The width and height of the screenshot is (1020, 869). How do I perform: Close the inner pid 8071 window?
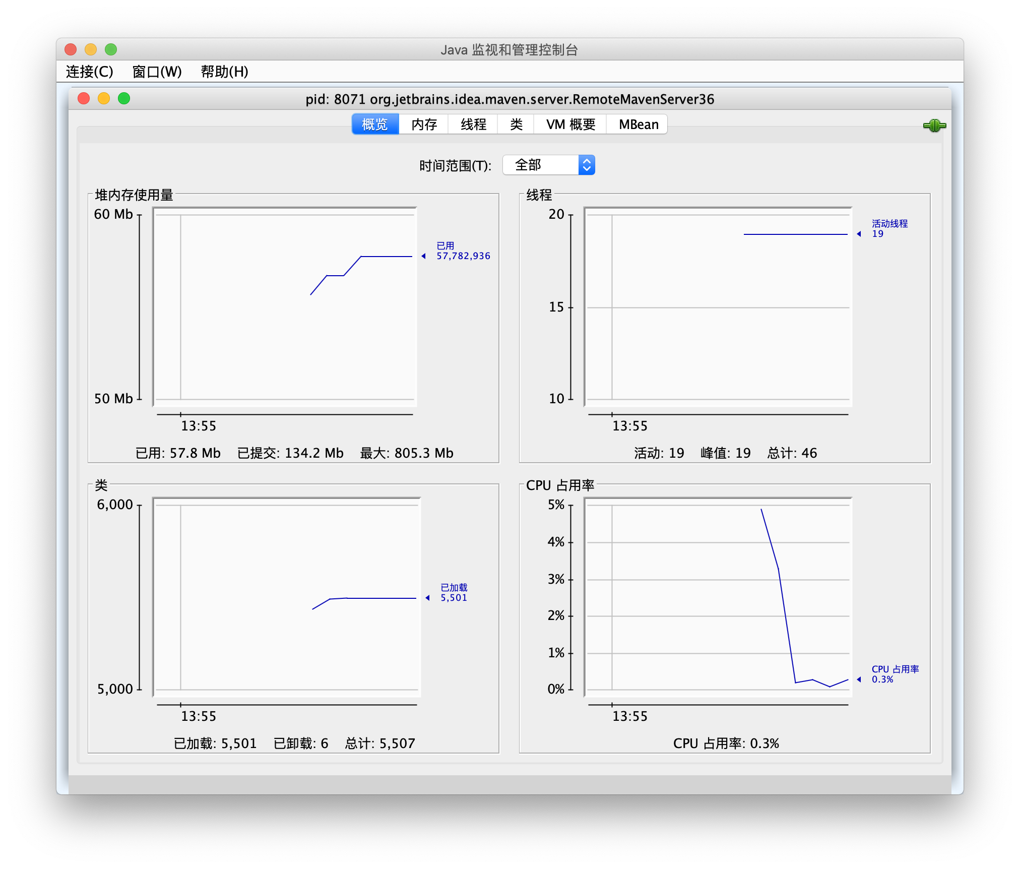click(84, 99)
